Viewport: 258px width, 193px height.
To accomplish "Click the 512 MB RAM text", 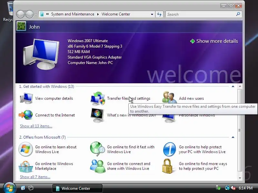I will 79,52.
